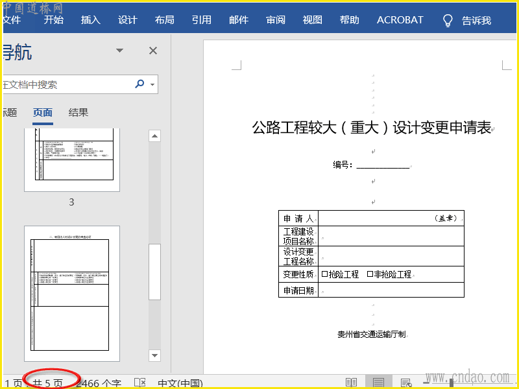This screenshot has height=389, width=519.
Task: Close the navigation pane
Action: (x=153, y=51)
